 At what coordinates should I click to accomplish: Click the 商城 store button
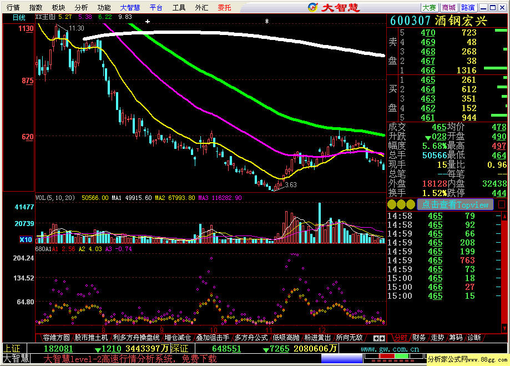(x=449, y=7)
